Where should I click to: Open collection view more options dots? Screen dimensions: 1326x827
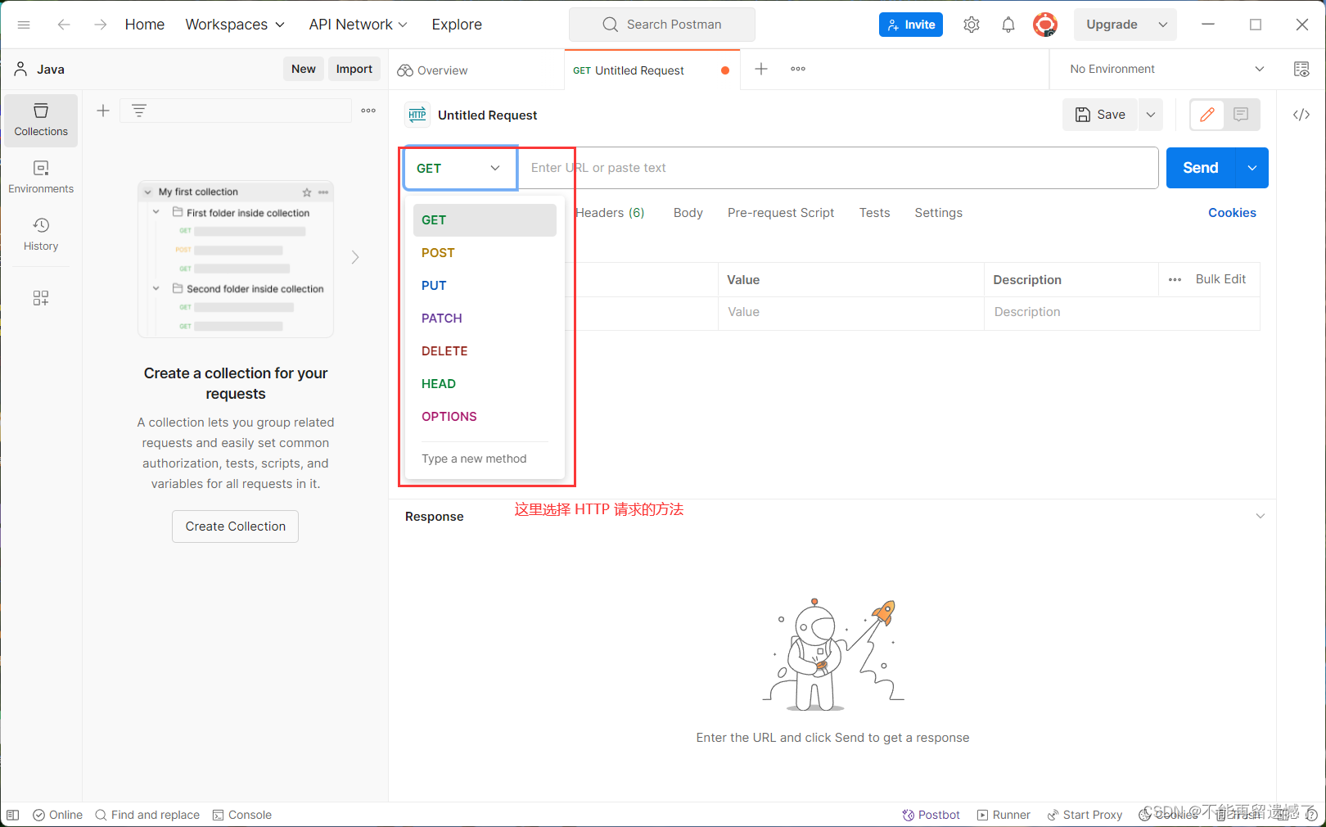368,111
